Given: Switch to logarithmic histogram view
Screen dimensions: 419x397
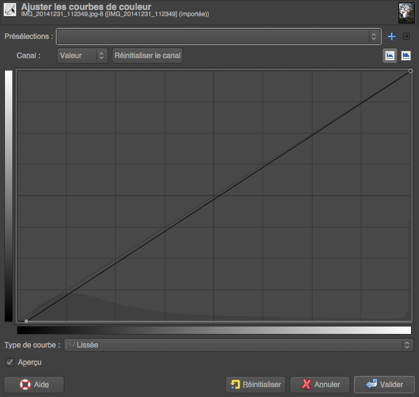Looking at the screenshot, I should point(406,56).
